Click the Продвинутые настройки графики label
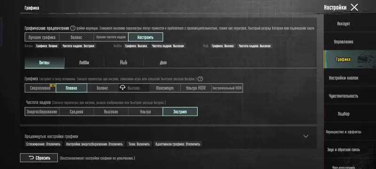 pos(51,136)
